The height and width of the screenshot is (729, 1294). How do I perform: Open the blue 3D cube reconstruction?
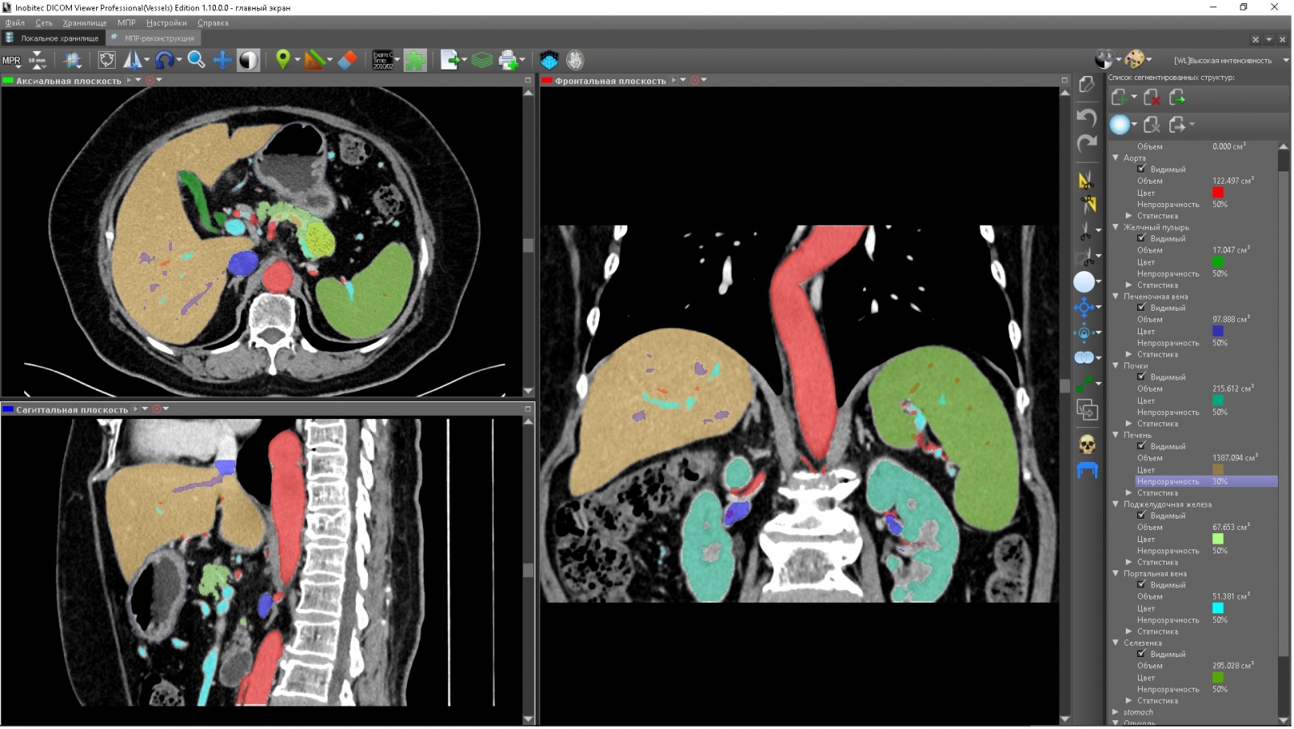click(x=549, y=60)
